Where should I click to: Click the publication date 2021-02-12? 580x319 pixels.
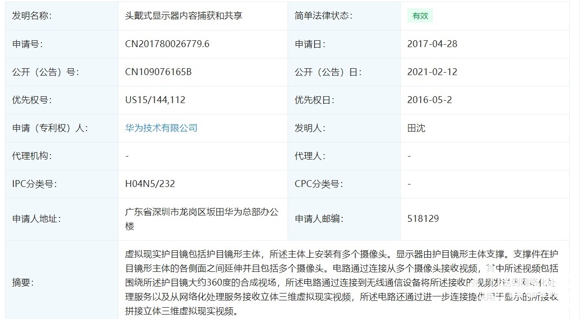[x=432, y=72]
